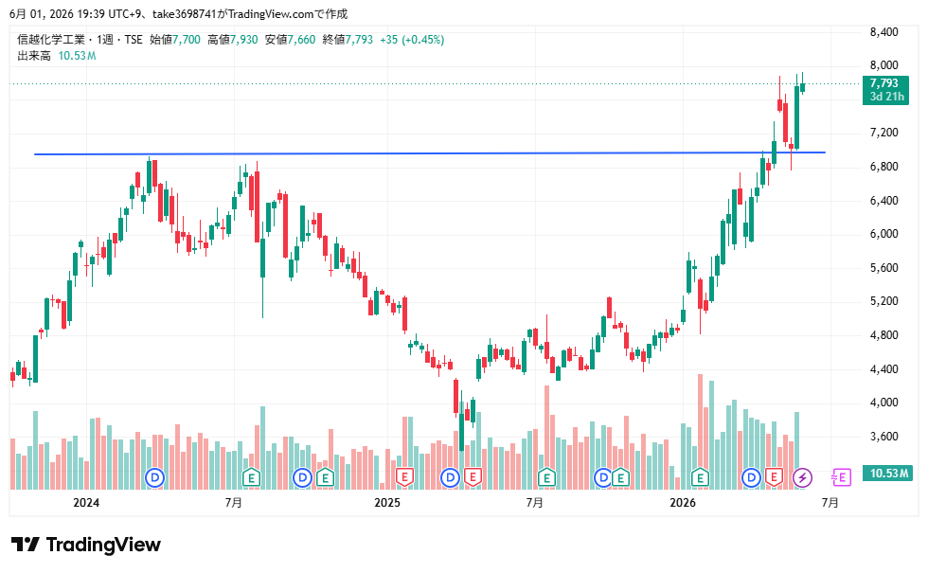
Task: Click the 高値7,930 high value
Action: coord(233,40)
